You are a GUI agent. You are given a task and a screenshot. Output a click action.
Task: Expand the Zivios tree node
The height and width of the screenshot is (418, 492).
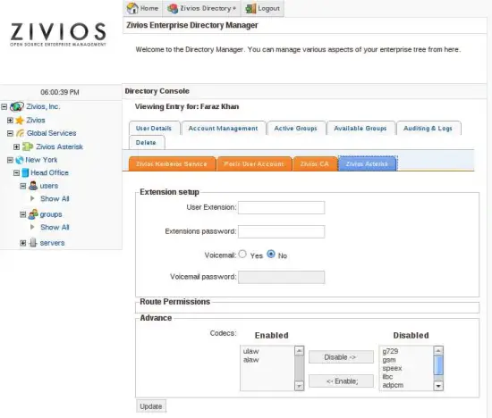coord(10,121)
